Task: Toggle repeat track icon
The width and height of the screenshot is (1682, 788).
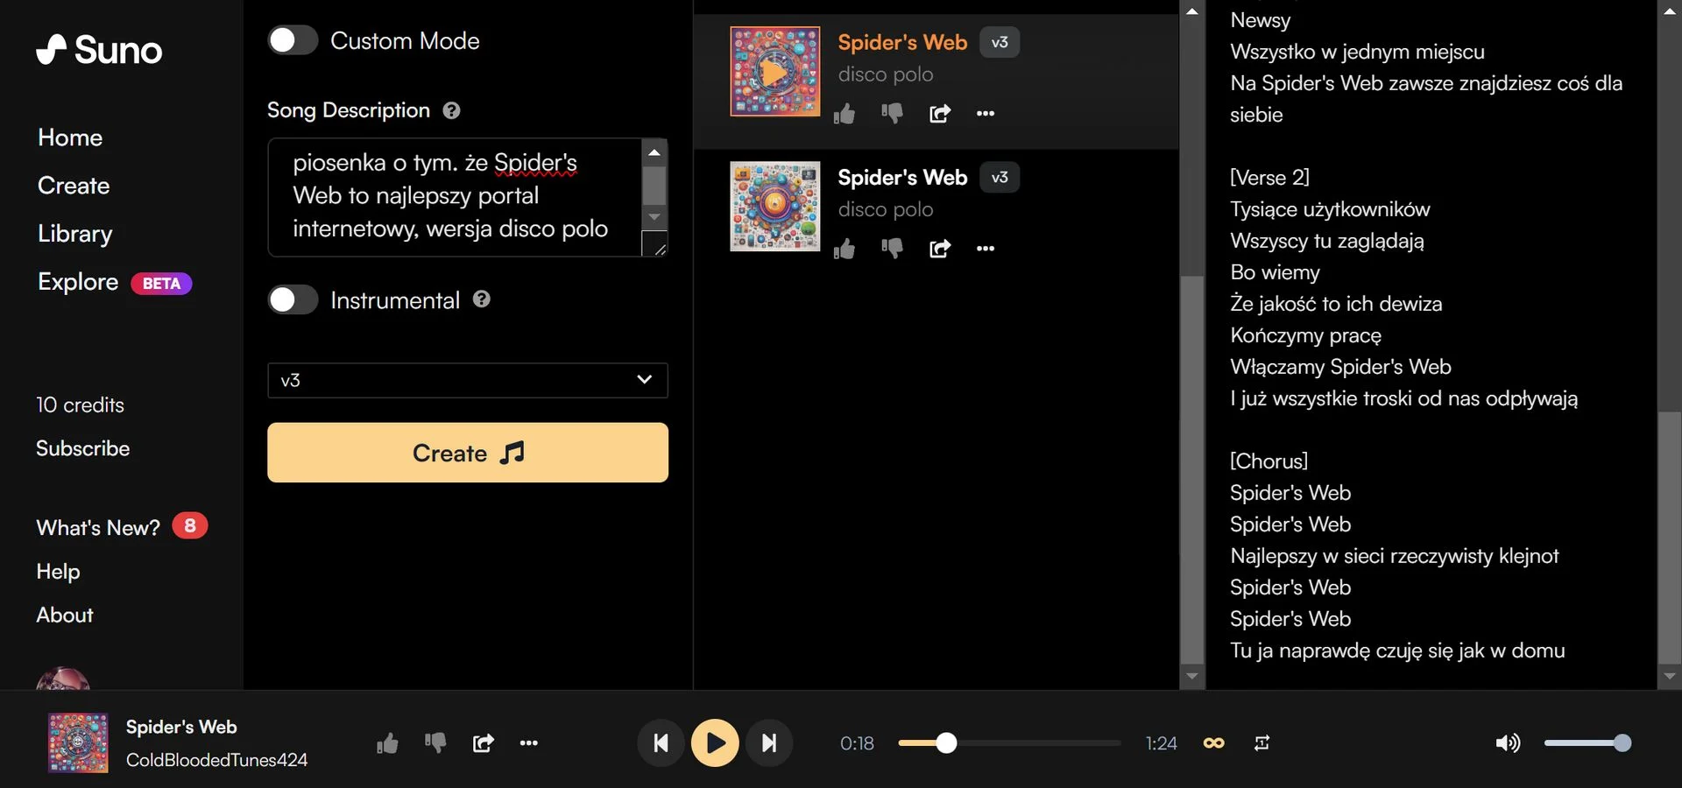Action: tap(1261, 743)
